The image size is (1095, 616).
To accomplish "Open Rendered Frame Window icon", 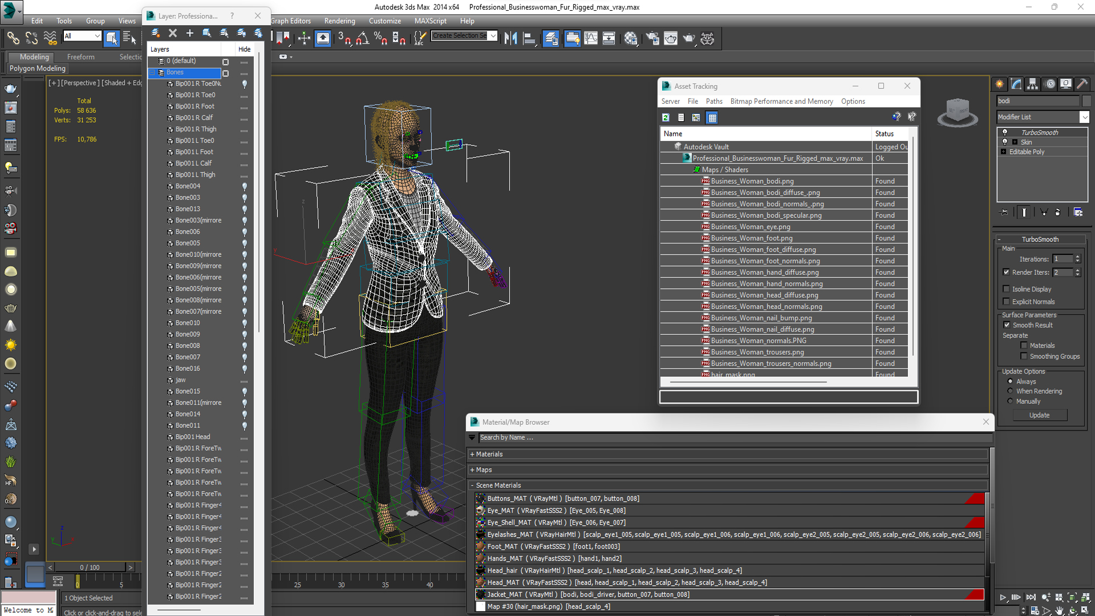I will click(671, 38).
